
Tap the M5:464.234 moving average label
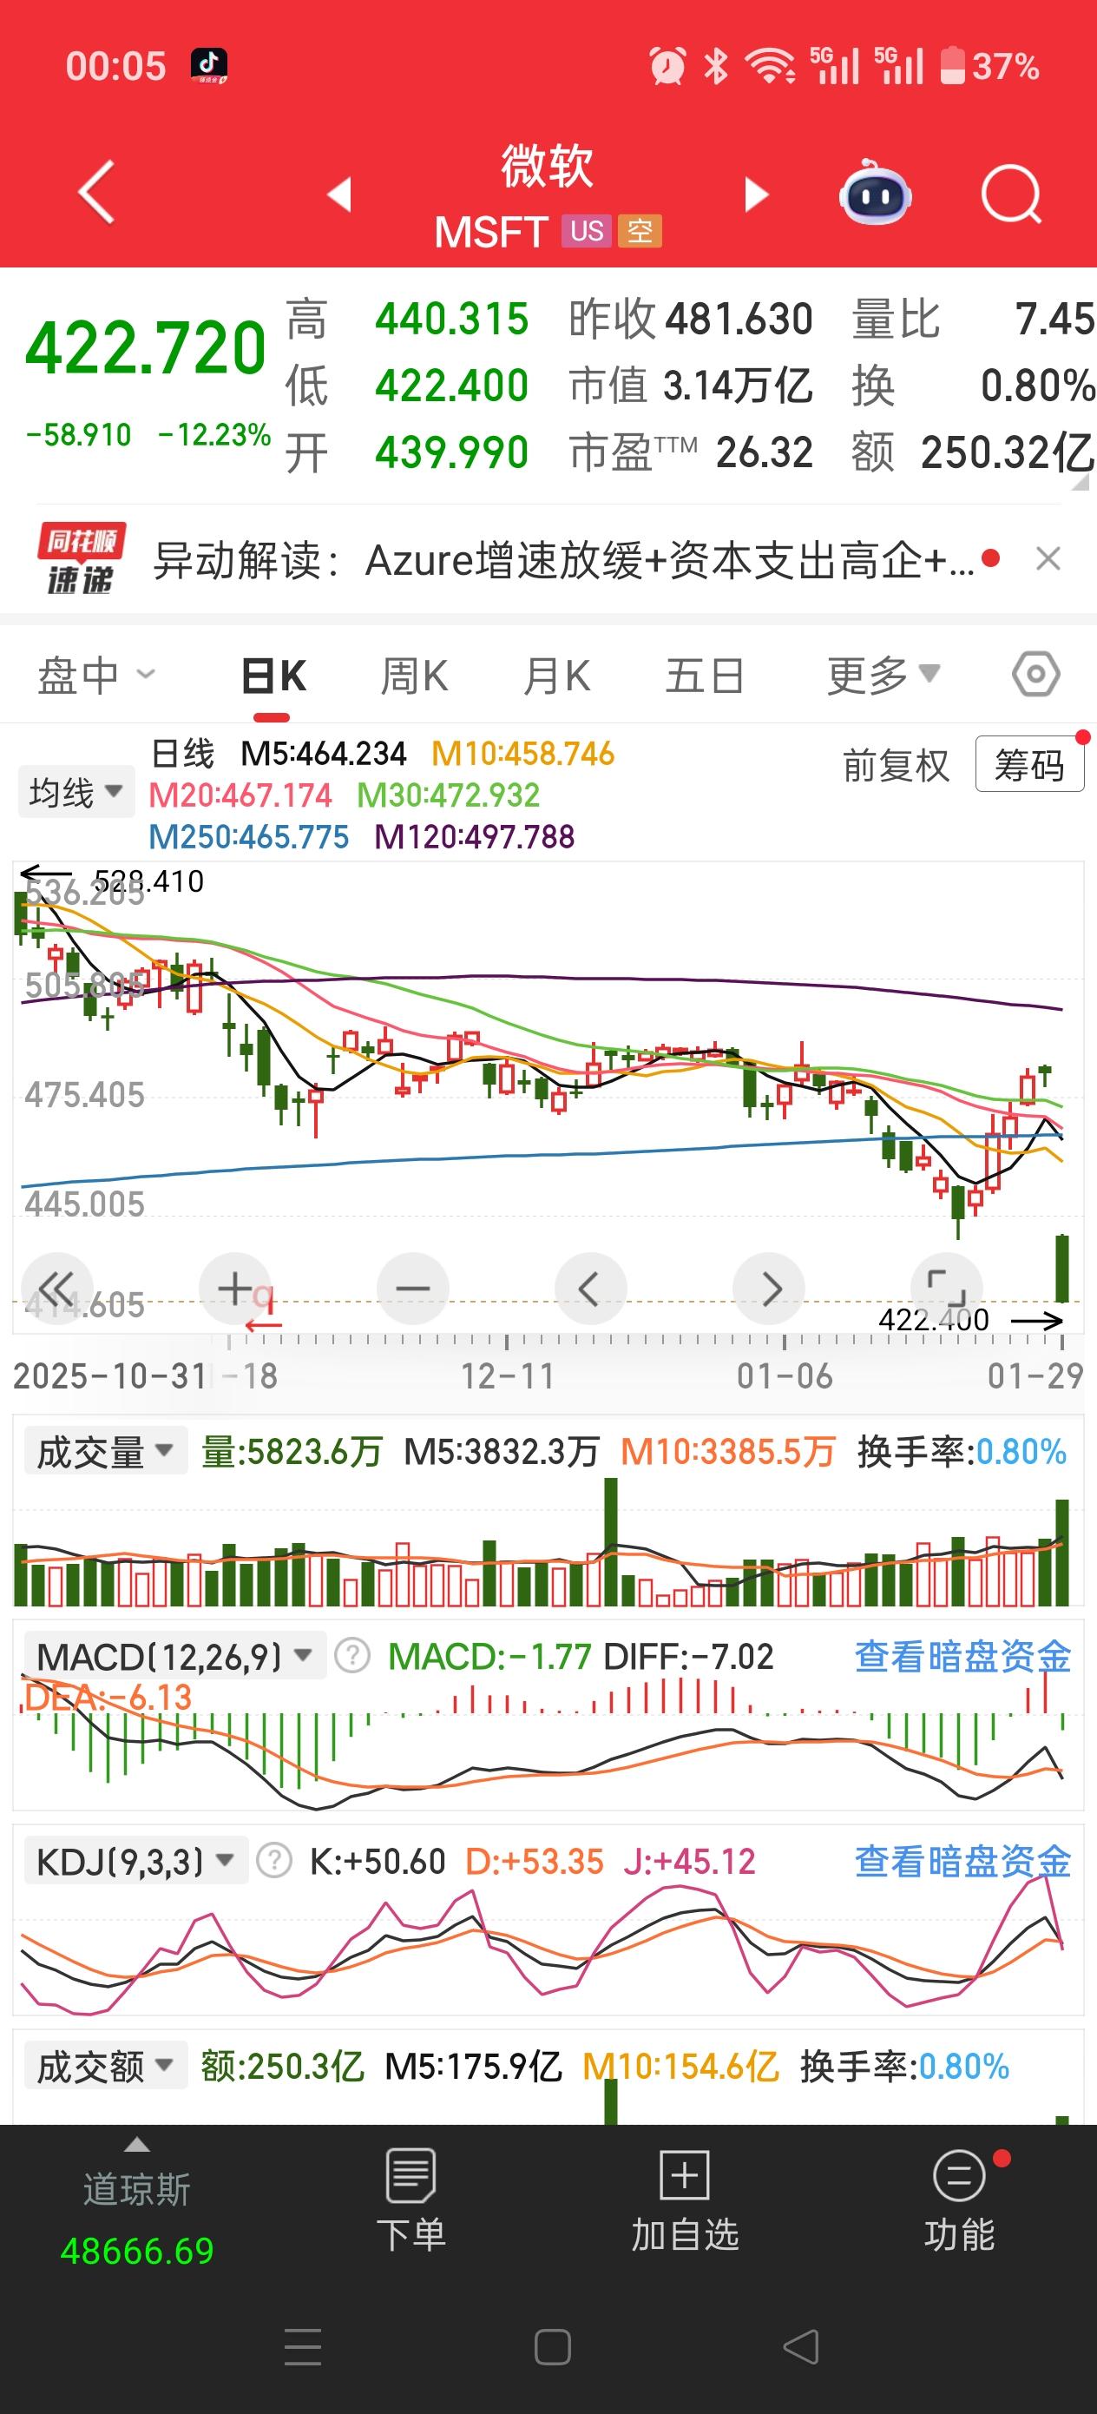coord(323,754)
